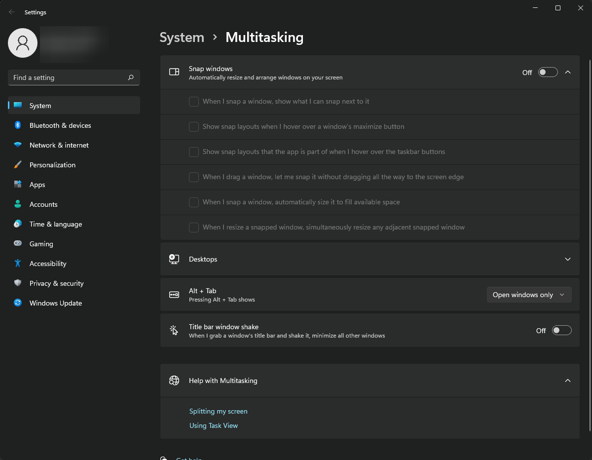Screen dimensions: 592x460
Task: Click the Network & internet wifi icon
Action: (18, 145)
